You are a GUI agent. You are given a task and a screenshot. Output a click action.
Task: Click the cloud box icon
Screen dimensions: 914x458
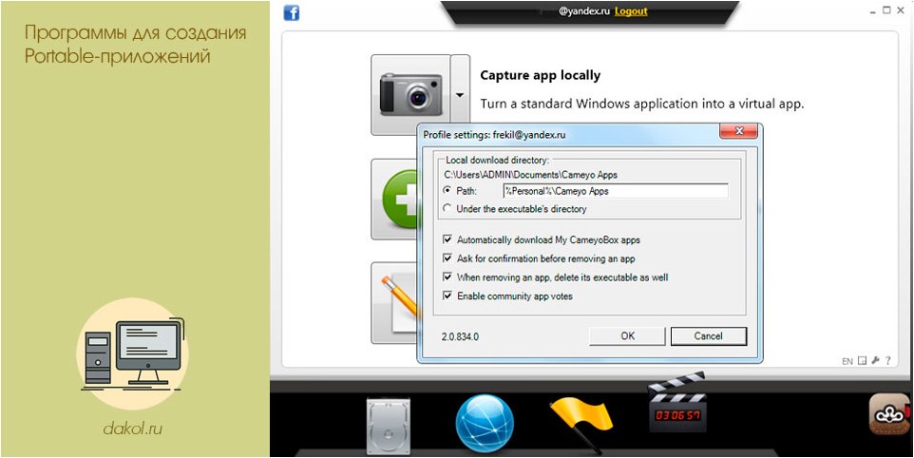[889, 414]
